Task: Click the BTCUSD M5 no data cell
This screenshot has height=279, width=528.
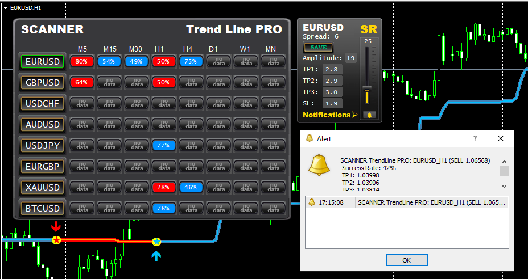Action: 82,208
